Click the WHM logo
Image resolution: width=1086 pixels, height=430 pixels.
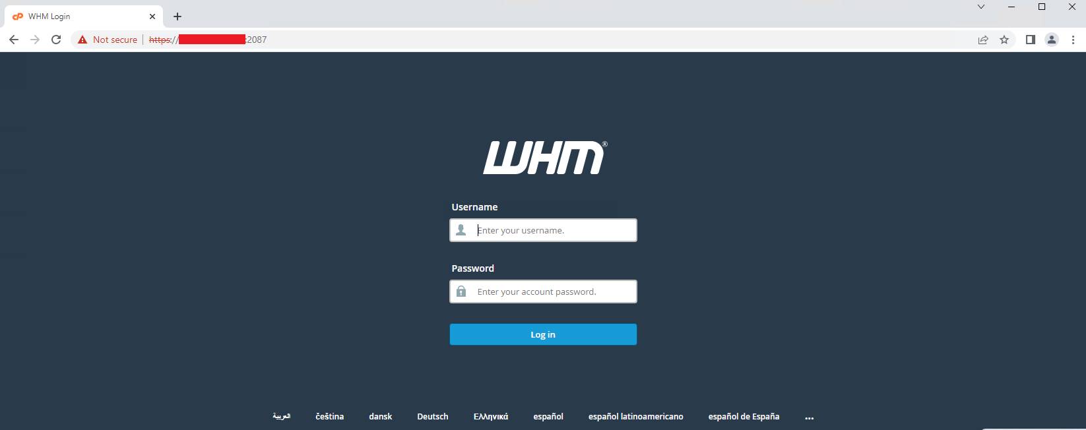click(545, 158)
